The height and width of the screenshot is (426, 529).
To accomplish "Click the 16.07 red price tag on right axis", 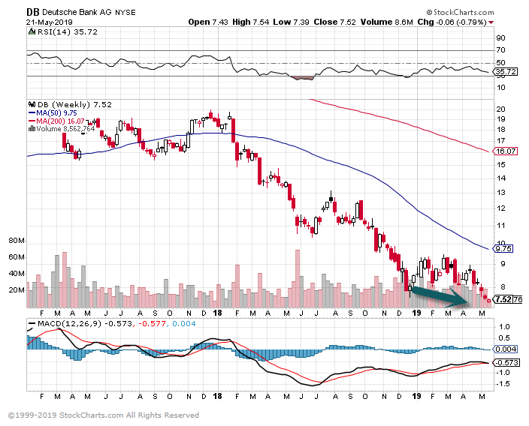I will coord(506,151).
